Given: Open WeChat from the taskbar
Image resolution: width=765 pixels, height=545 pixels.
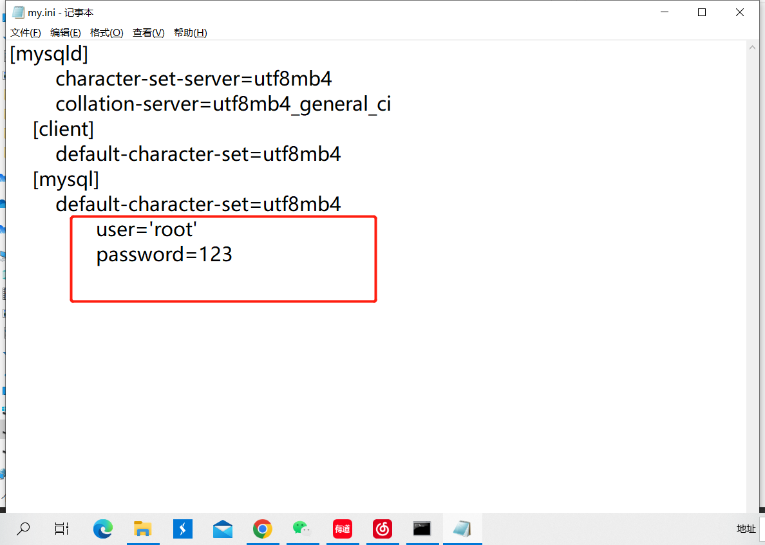Looking at the screenshot, I should (x=302, y=529).
